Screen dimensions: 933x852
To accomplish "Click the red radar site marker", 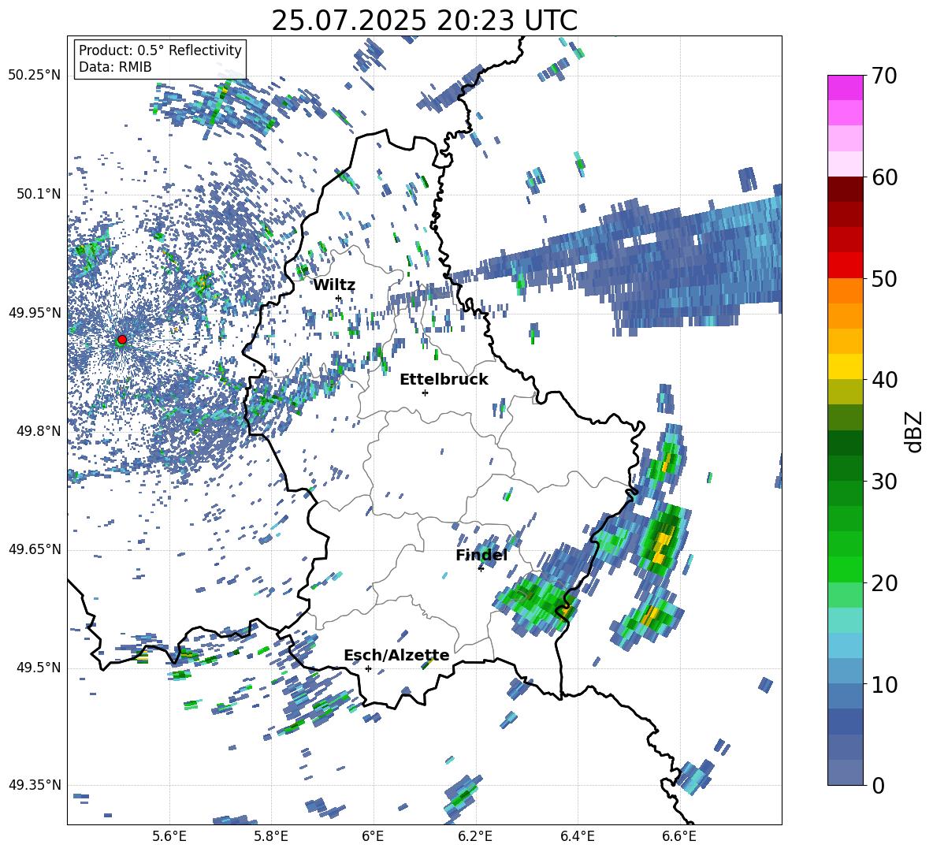I will pos(122,340).
